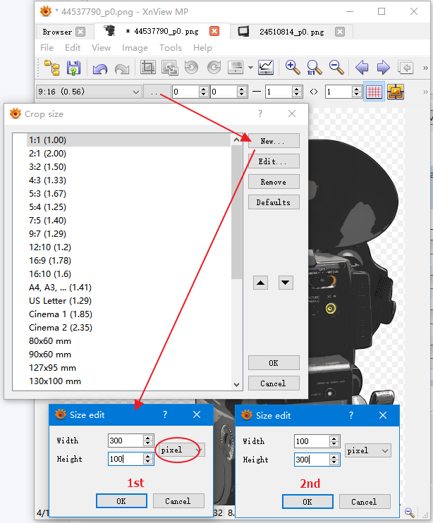Image resolution: width=433 pixels, height=523 pixels.
Task: Rotate the image counter-clockwise
Action: [192, 68]
